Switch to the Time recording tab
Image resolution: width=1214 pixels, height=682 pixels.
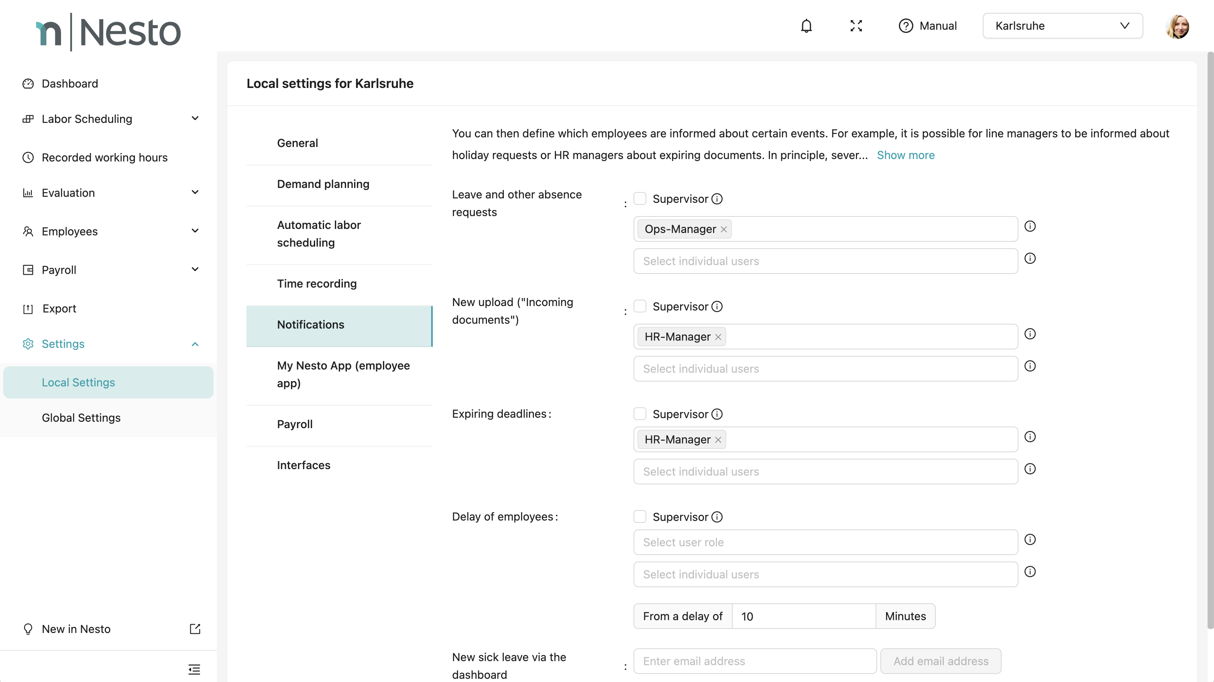[x=317, y=284]
